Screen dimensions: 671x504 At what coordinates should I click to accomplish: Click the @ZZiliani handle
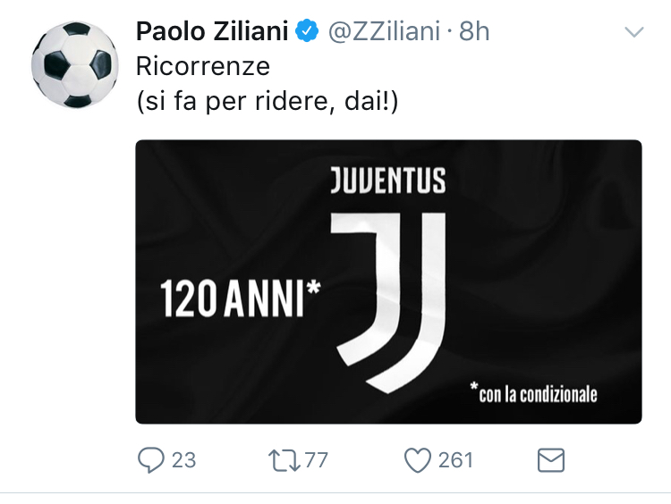click(384, 32)
